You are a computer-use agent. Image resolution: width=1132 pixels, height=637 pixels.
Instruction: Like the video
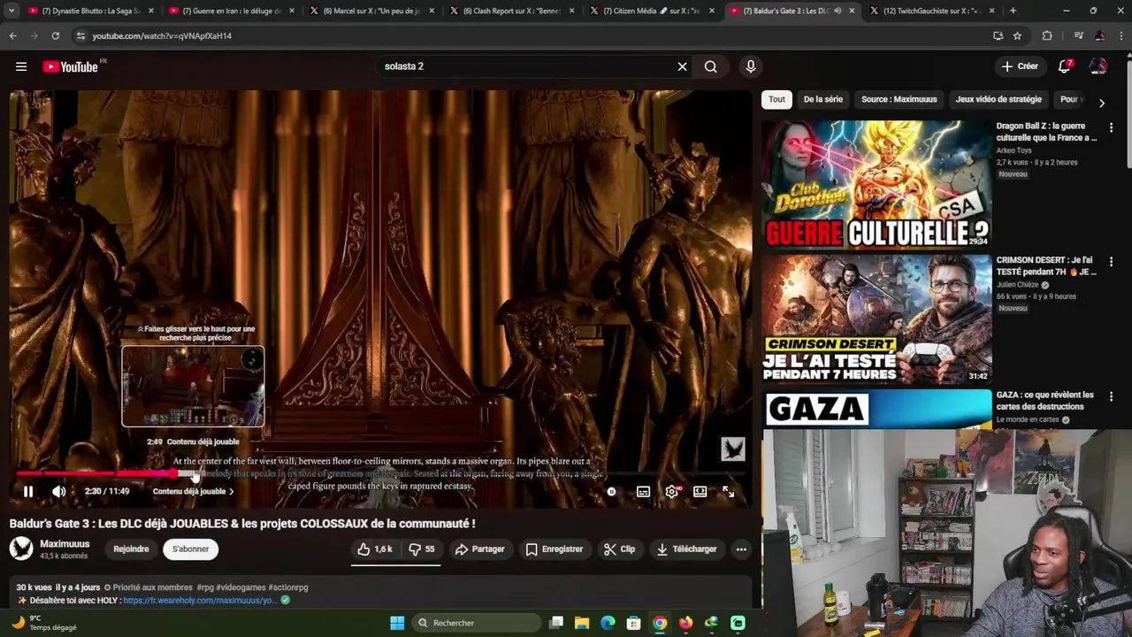point(374,549)
